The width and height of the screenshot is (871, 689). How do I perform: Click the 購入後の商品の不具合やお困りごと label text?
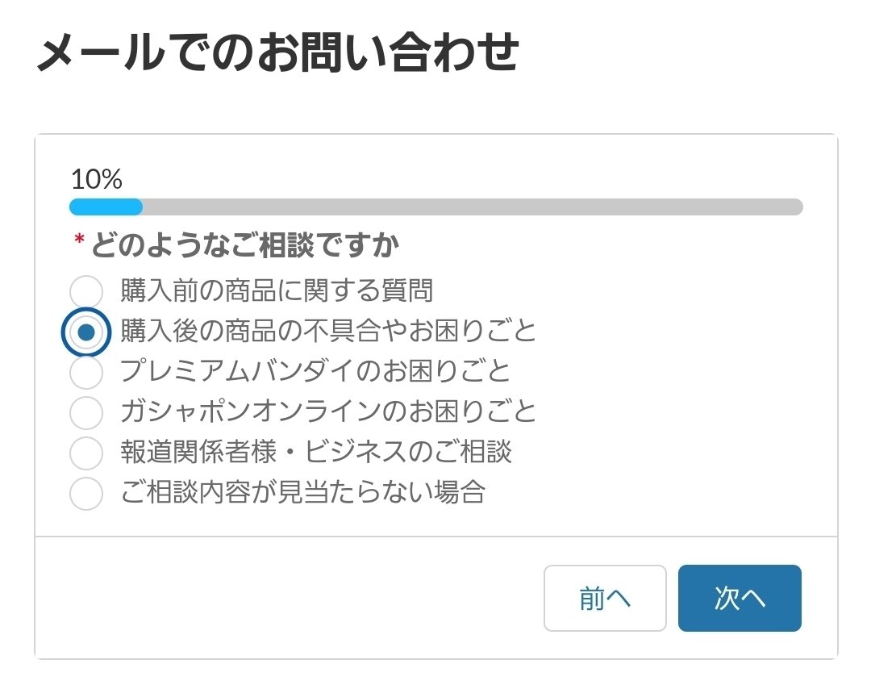(x=328, y=331)
